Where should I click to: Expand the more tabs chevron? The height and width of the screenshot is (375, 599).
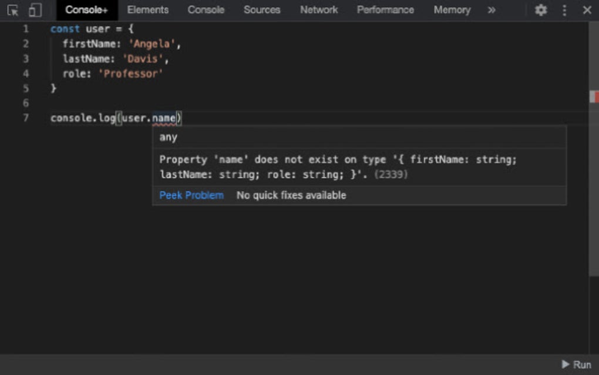coord(492,10)
